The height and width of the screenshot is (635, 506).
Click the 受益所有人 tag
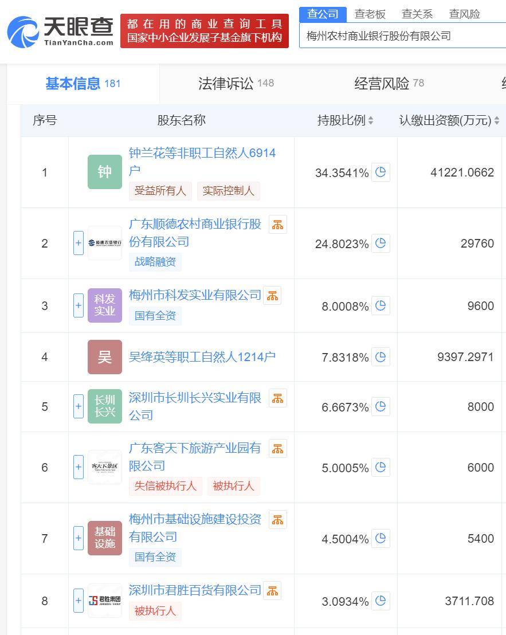(x=160, y=191)
